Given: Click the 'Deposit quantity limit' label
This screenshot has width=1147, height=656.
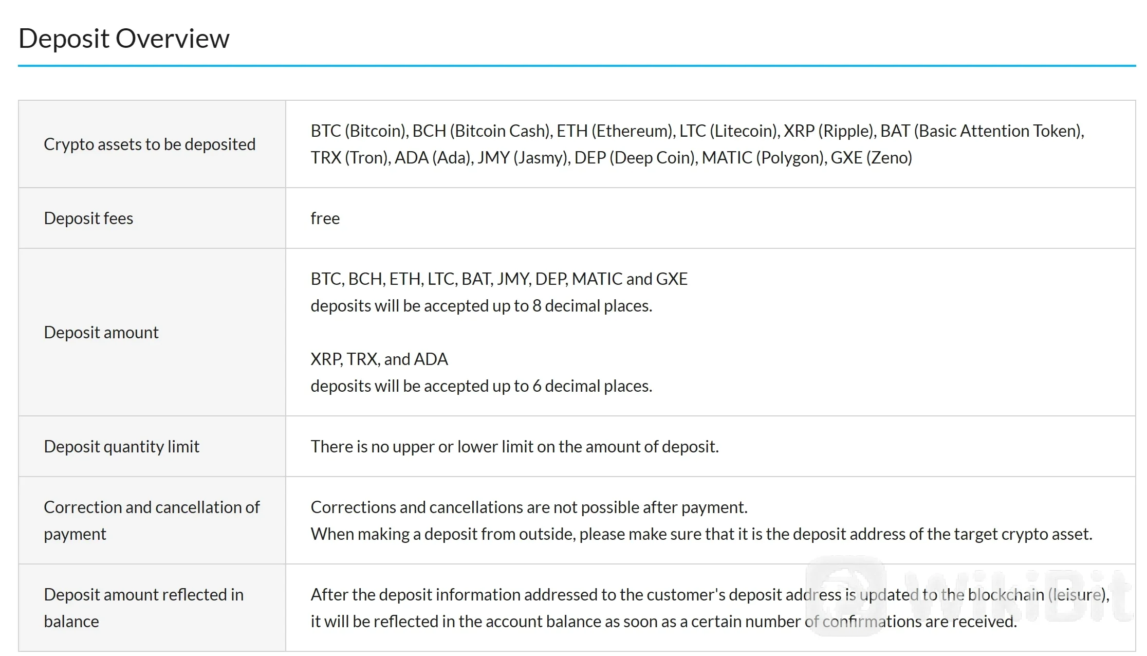Looking at the screenshot, I should [x=121, y=447].
